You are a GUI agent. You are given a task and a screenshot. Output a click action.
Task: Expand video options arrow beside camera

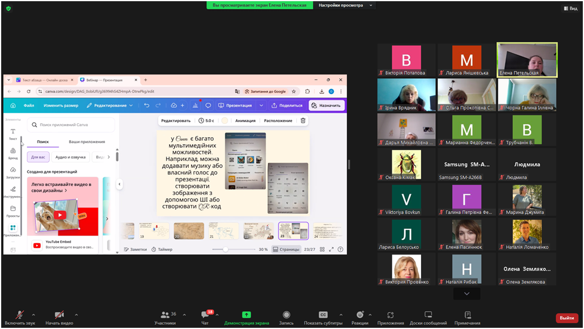tap(76, 315)
